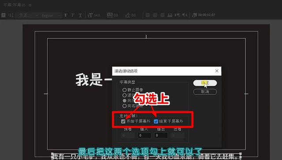
Task: Select the 滚动 radio option
Action: (x=124, y=95)
